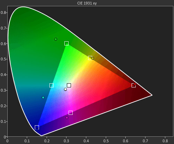
Task: Select the cyan target square marker
Action: 52,85
